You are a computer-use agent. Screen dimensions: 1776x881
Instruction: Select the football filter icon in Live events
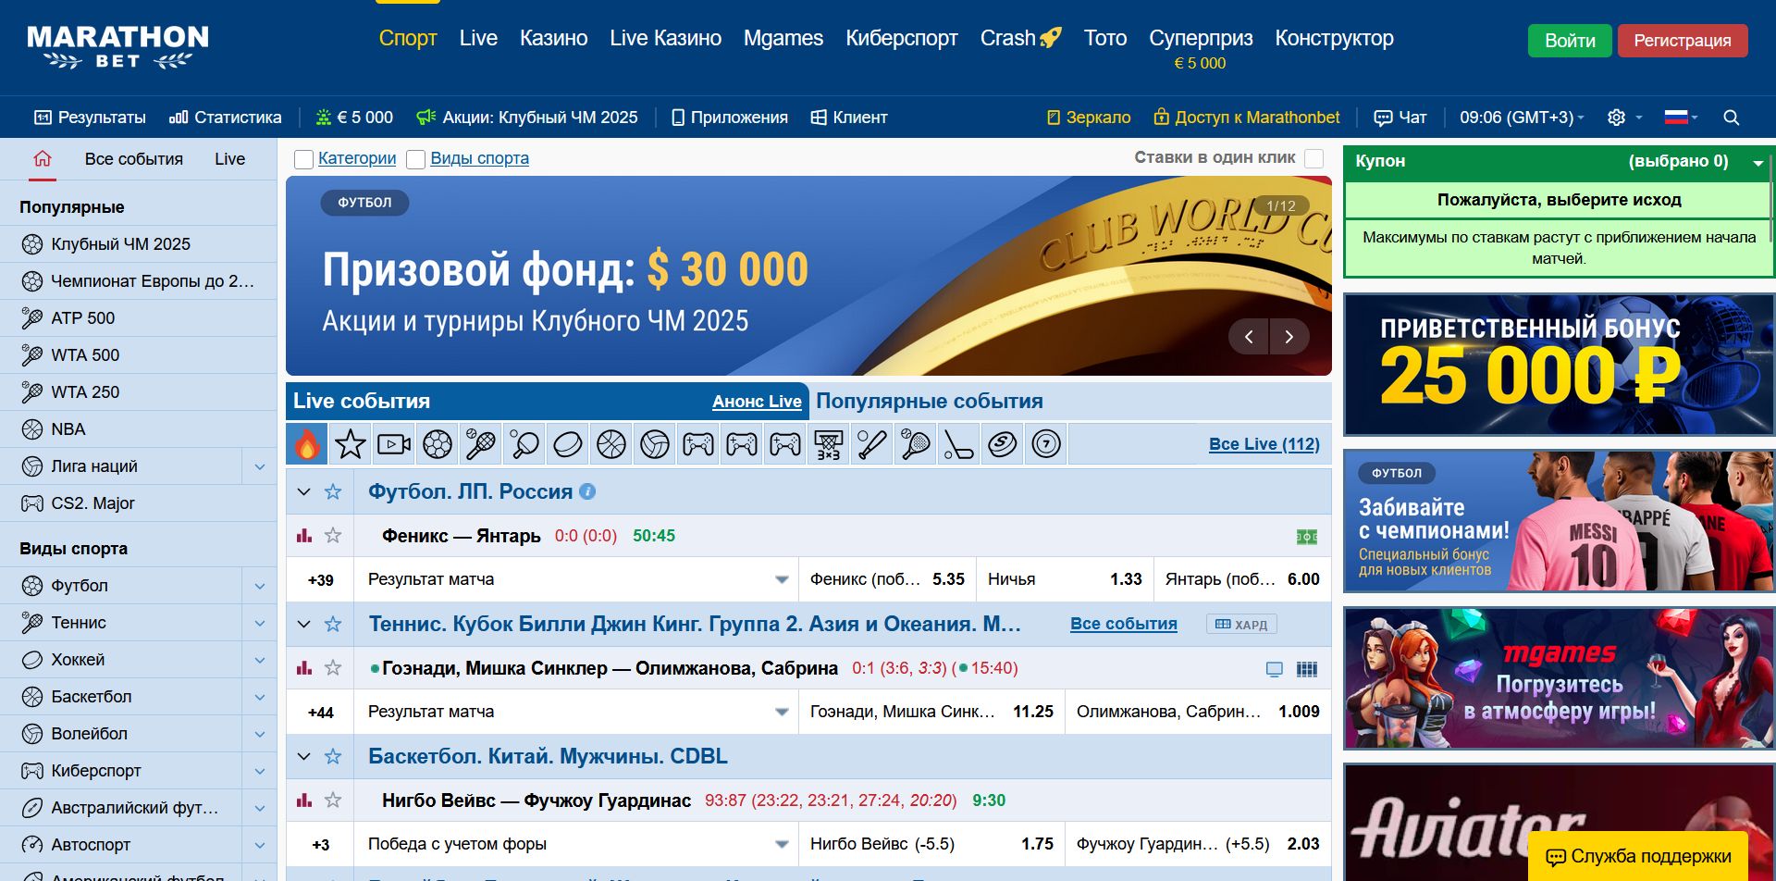point(437,443)
